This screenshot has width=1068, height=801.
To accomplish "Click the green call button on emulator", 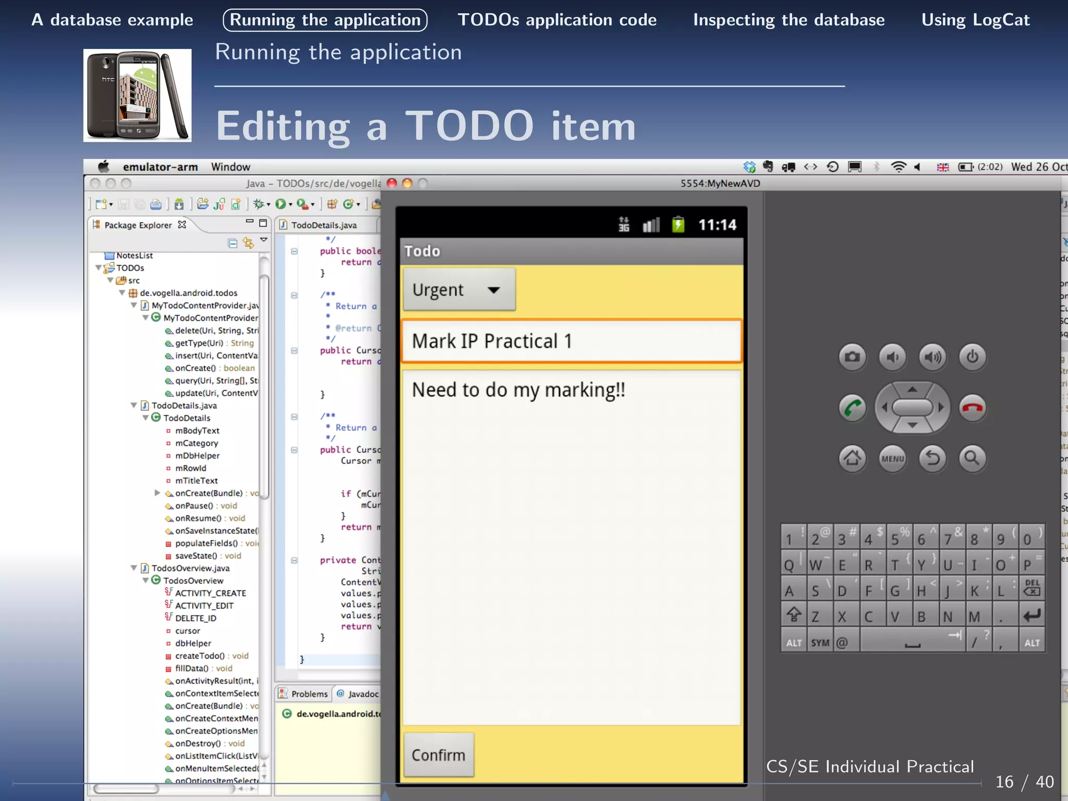I will click(853, 408).
